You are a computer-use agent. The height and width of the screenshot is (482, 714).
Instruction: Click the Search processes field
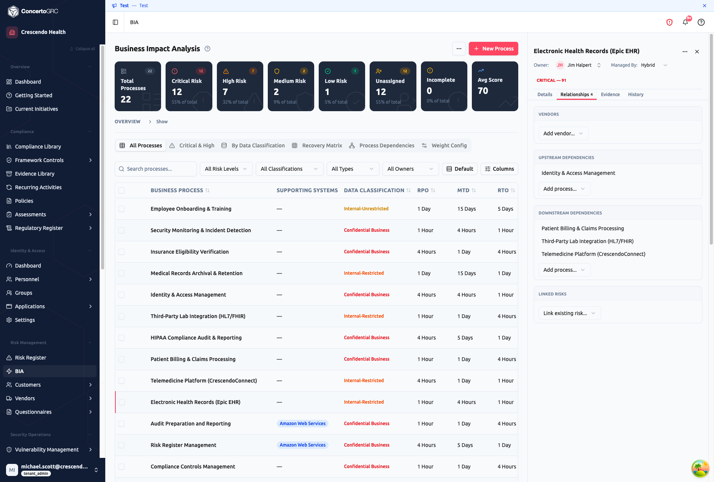(x=156, y=169)
